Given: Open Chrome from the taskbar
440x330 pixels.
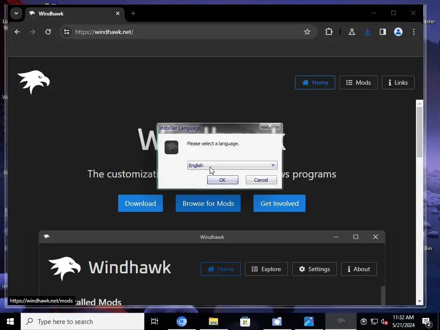Looking at the screenshot, I should coord(182,321).
